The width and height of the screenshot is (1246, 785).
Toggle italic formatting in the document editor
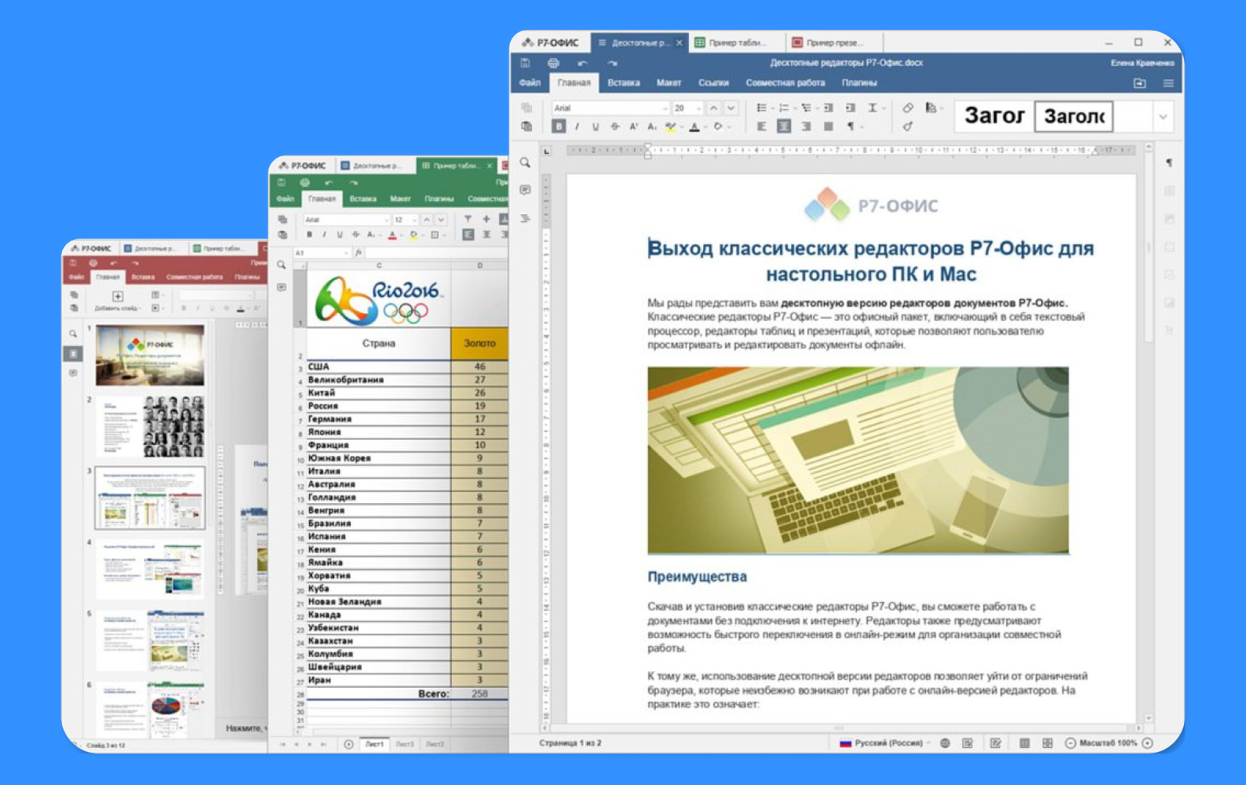[577, 126]
